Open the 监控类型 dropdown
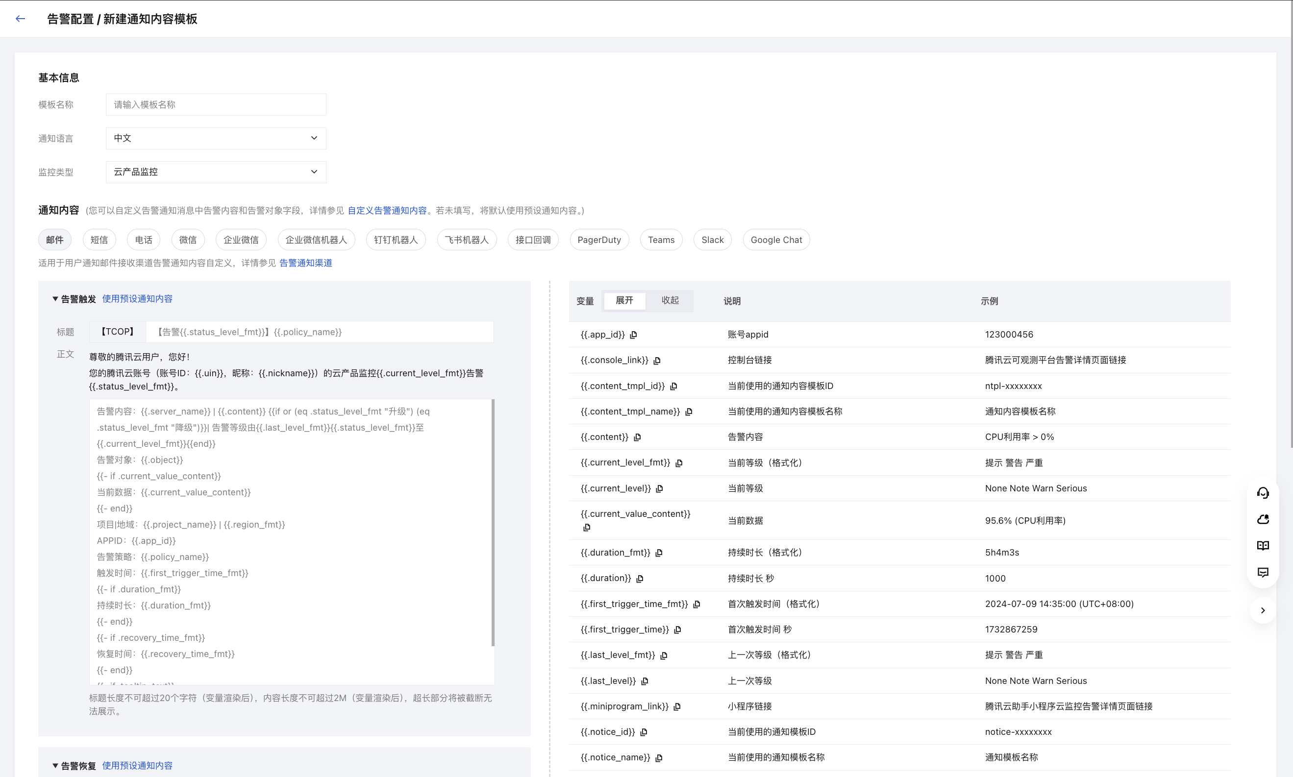 tap(216, 172)
